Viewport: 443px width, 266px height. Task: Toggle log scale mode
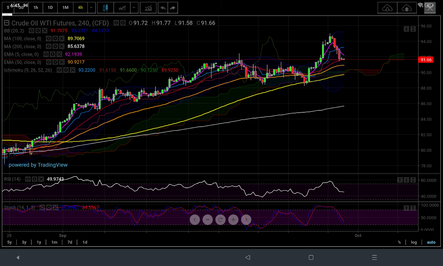[x=414, y=242]
